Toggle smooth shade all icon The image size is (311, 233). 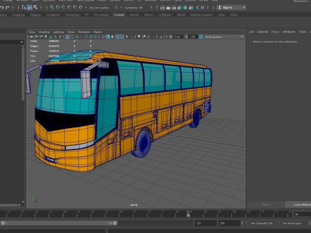(108, 37)
